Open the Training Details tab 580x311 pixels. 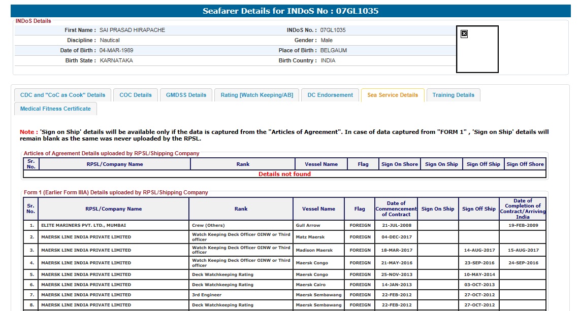pos(453,95)
